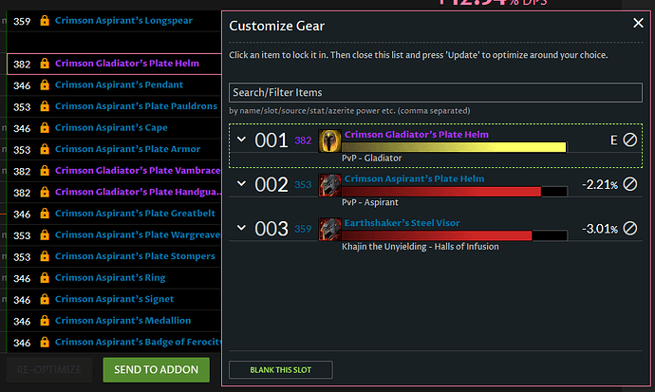Screen dimensions: 655x392
Task: Click the yellow DPS bar of item 001
Action: (454, 147)
